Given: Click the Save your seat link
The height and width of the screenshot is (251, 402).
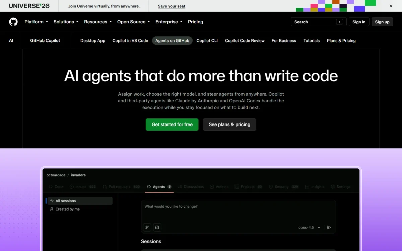Looking at the screenshot, I should click(172, 6).
